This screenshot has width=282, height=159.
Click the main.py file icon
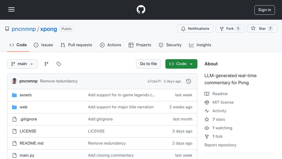(x=14, y=155)
